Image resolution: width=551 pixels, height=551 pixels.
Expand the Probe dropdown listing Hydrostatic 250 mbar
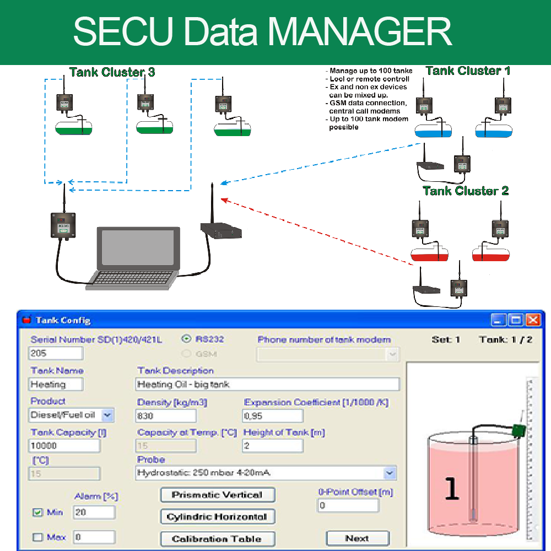390,473
